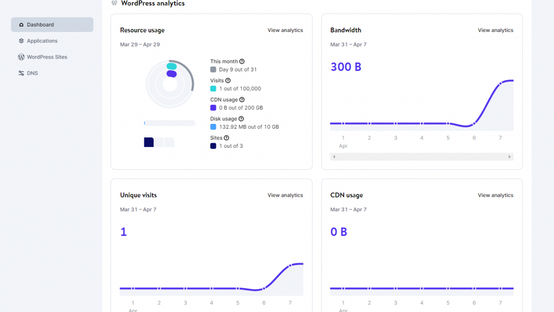
Task: Open View analytics for Unique visits
Action: pos(285,195)
